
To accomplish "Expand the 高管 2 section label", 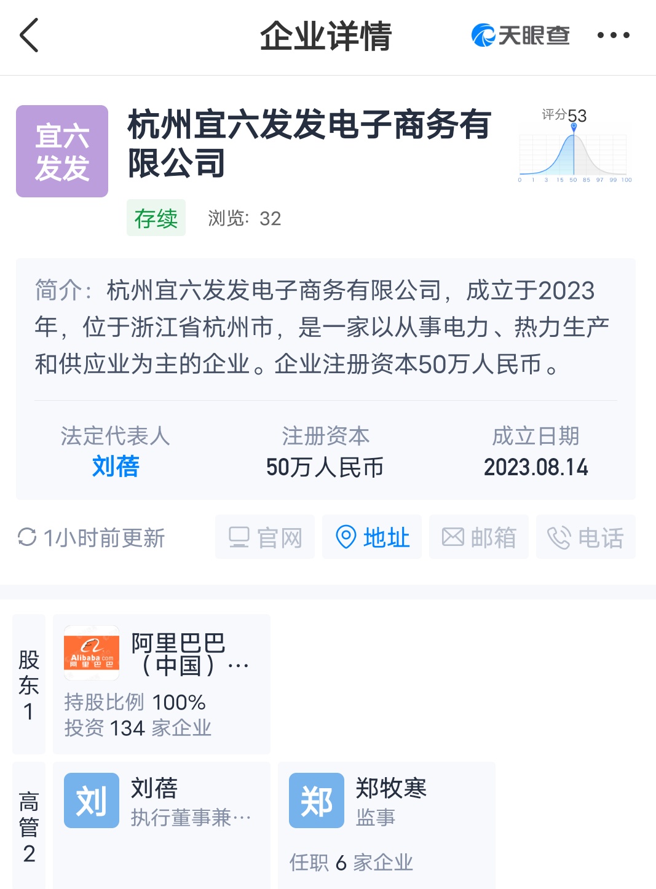I will click(x=29, y=826).
